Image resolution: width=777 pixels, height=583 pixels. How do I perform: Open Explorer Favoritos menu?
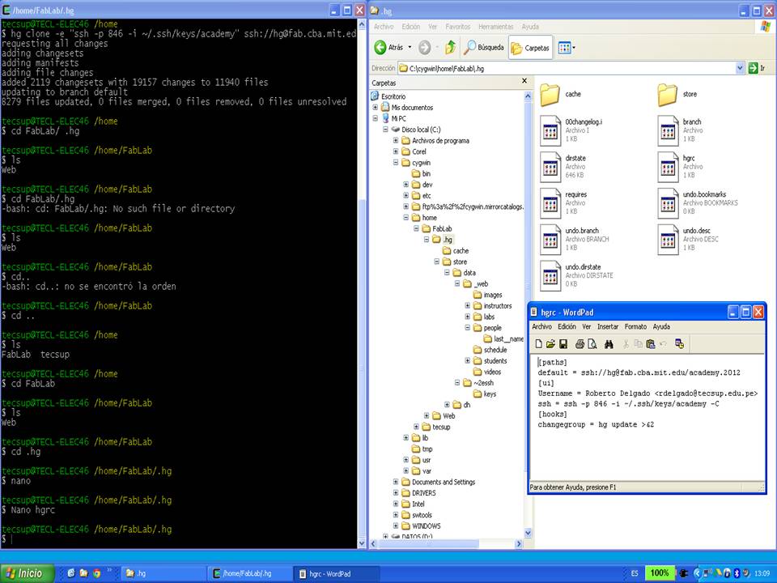tap(458, 27)
